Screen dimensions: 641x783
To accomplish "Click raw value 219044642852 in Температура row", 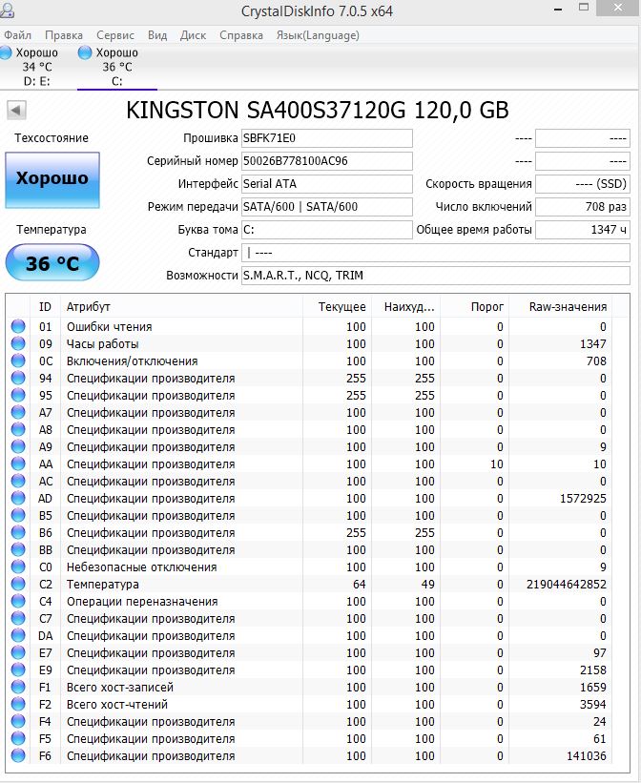I will (567, 585).
